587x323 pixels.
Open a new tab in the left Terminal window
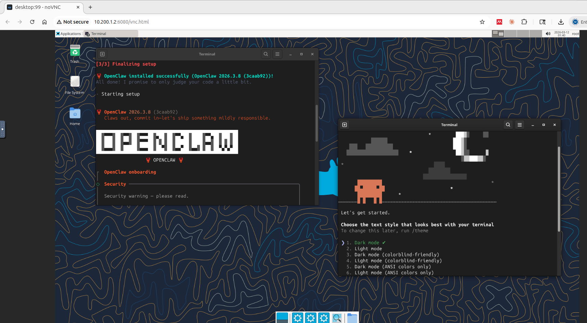(102, 54)
